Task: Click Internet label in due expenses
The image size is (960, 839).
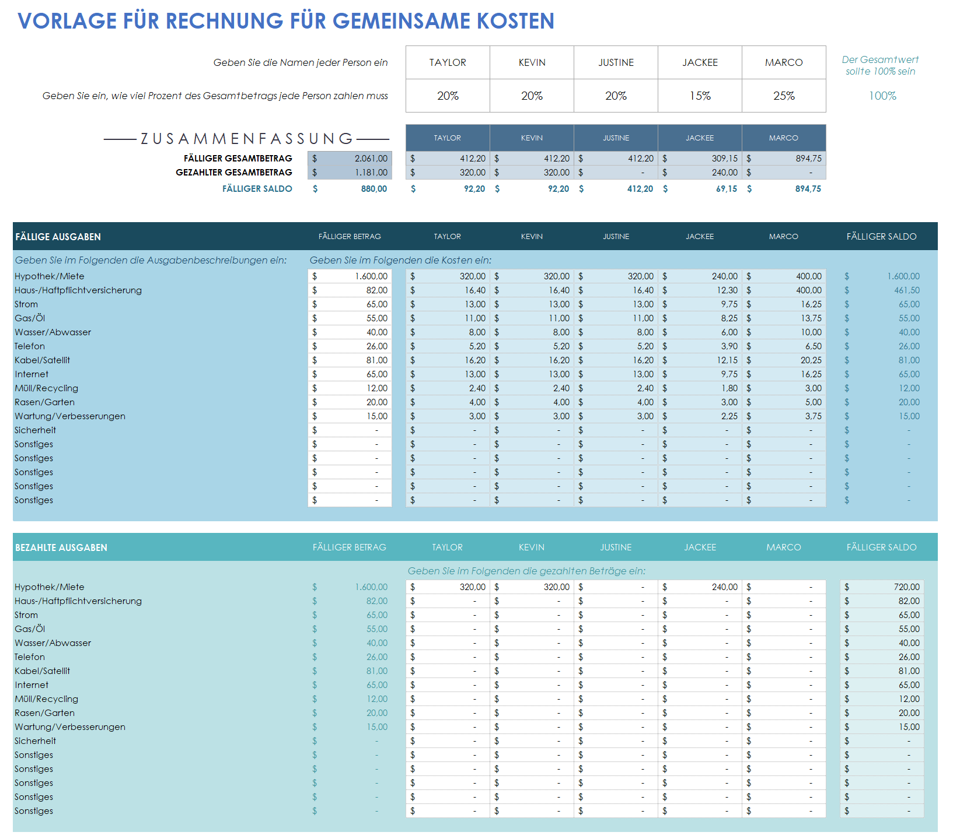Action: pos(32,374)
